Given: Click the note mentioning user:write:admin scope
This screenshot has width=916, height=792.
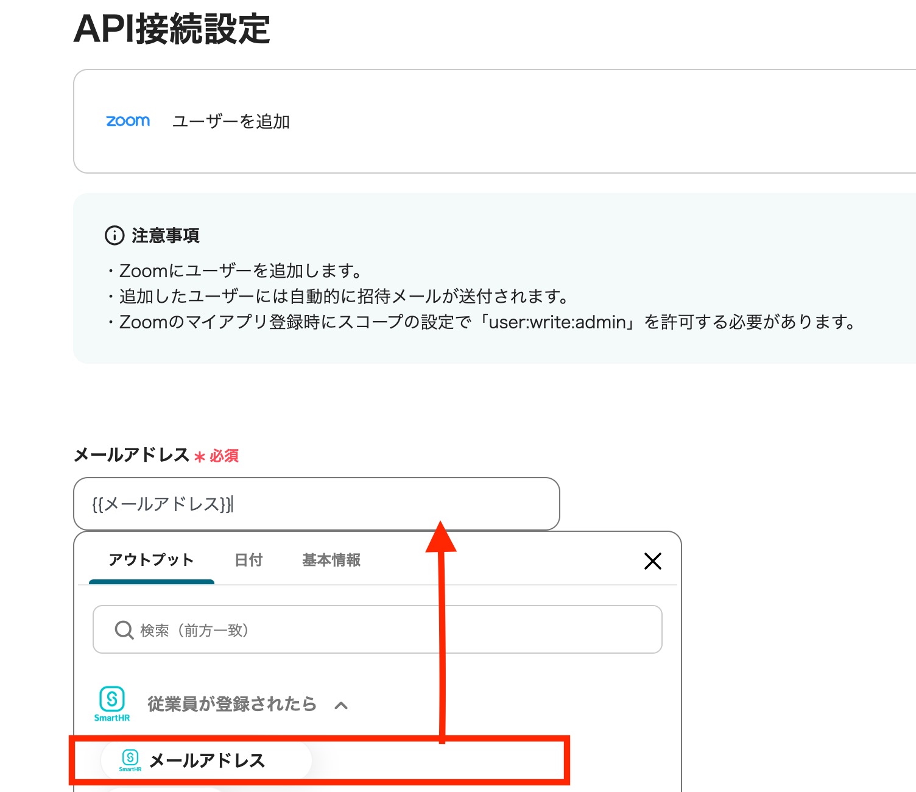Looking at the screenshot, I should click(482, 322).
